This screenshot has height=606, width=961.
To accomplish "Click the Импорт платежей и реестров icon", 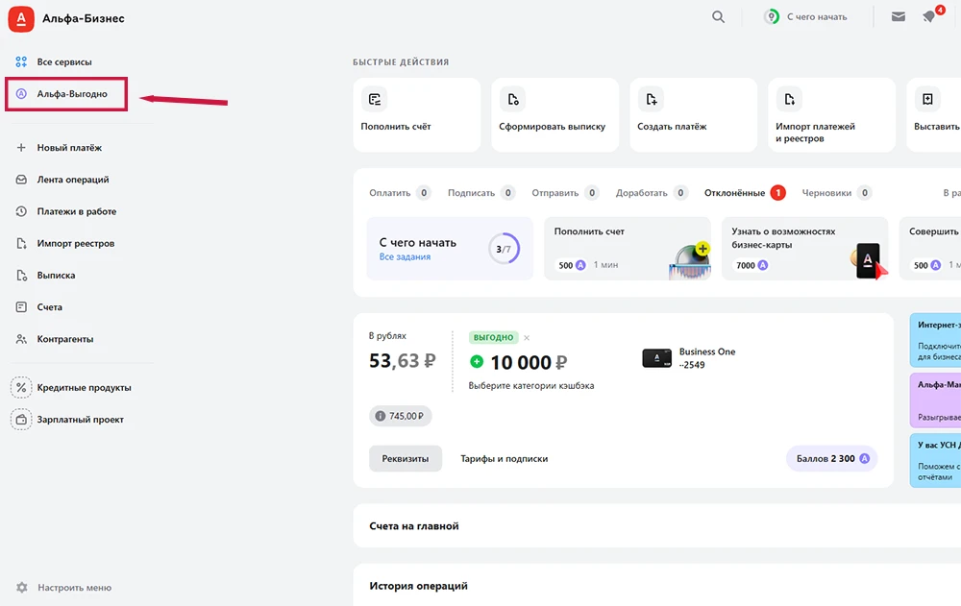I will [789, 99].
